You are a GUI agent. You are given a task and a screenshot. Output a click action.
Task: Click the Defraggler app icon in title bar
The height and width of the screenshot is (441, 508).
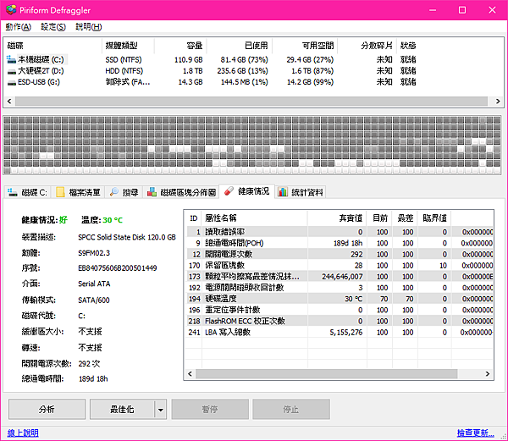coord(11,10)
